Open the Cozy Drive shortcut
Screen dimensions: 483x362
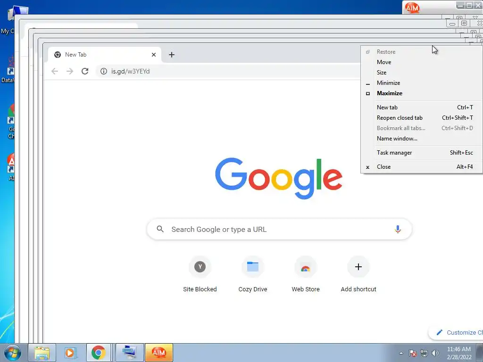(253, 274)
